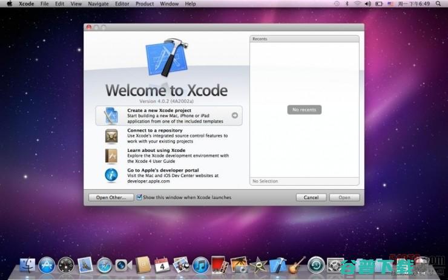Click the Cancel button
Viewport: 448px width, 280px height.
click(311, 198)
